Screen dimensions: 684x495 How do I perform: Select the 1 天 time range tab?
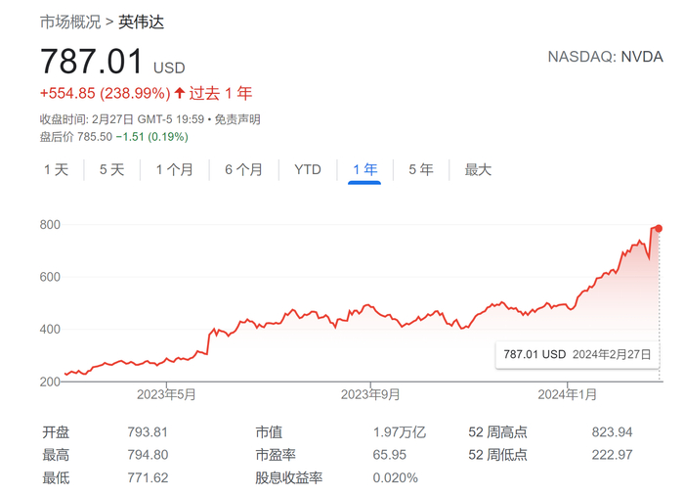pyautogui.click(x=57, y=169)
